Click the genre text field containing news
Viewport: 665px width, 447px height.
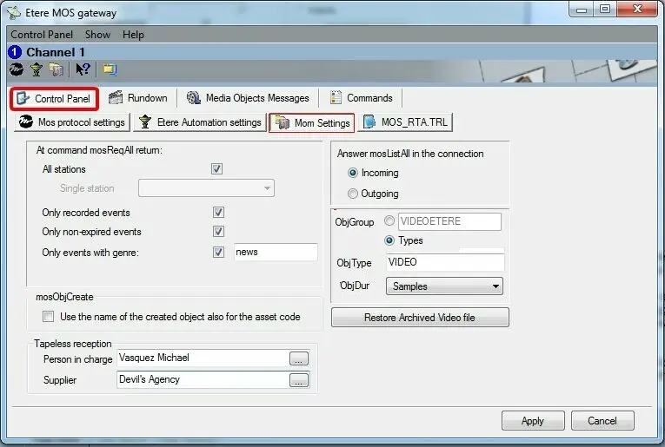[x=275, y=252]
